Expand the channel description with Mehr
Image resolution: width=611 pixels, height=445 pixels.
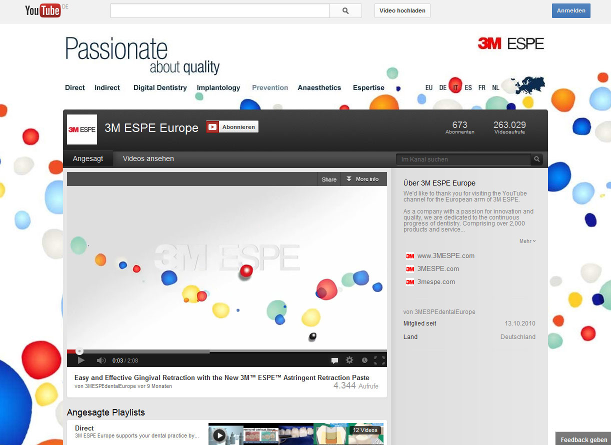click(x=527, y=241)
